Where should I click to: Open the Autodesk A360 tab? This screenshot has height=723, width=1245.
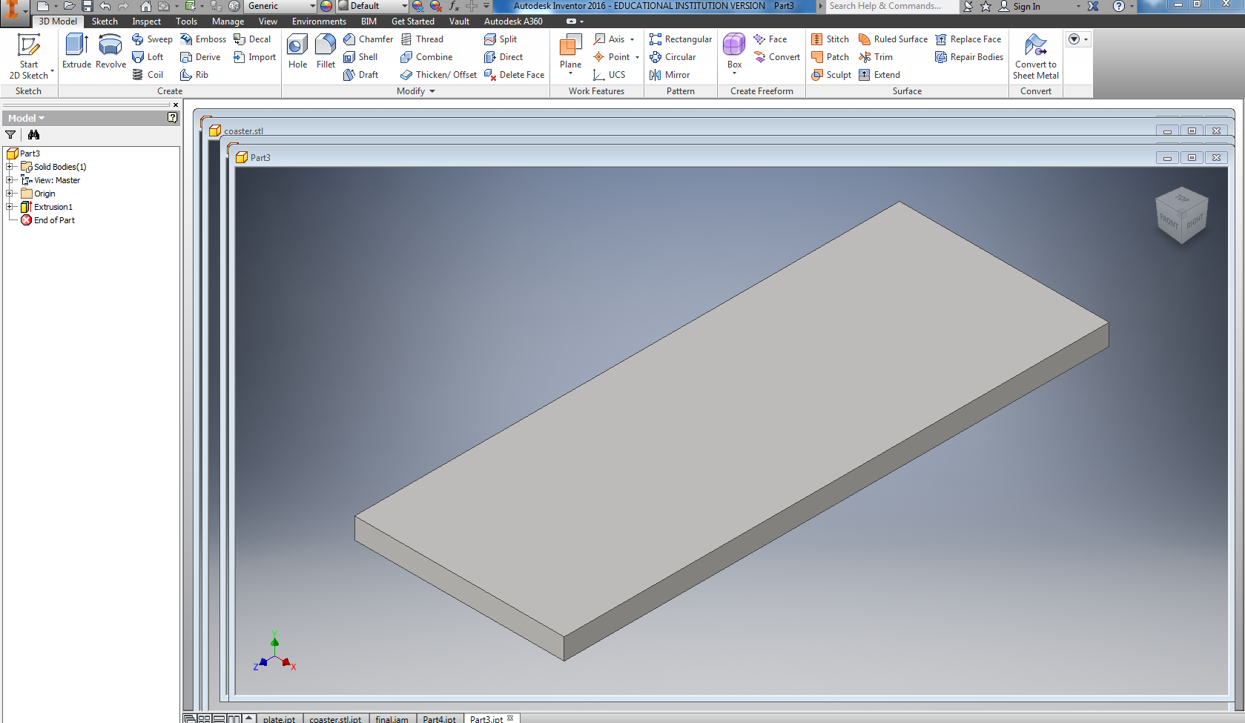tap(513, 22)
